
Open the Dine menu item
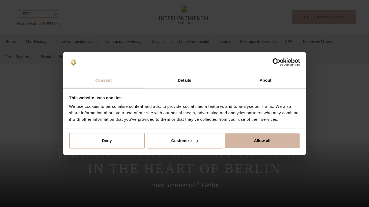(224, 42)
